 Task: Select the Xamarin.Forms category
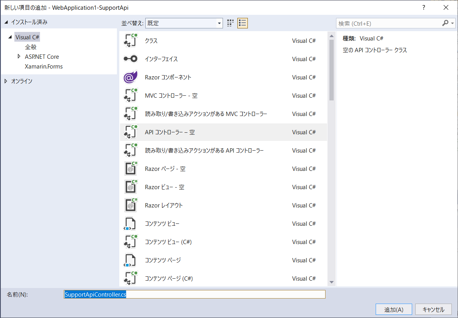click(x=44, y=67)
